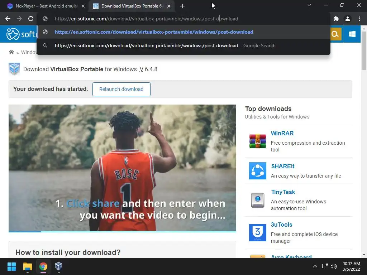Open a new browser tab
Screen dimensions: 367x275
[x=182, y=6]
